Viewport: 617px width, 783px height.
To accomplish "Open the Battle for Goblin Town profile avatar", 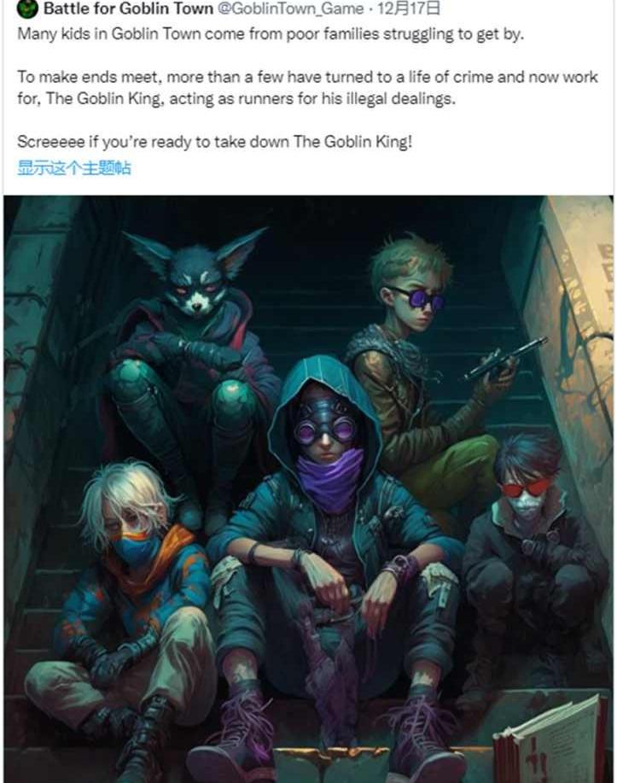I will click(x=27, y=8).
